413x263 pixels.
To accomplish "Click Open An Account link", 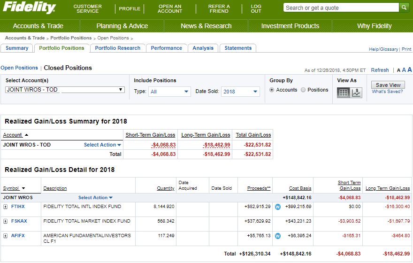I will pyautogui.click(x=170, y=9).
